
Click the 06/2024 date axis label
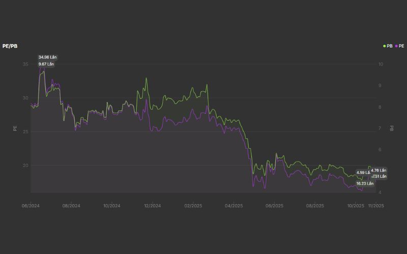(x=31, y=206)
